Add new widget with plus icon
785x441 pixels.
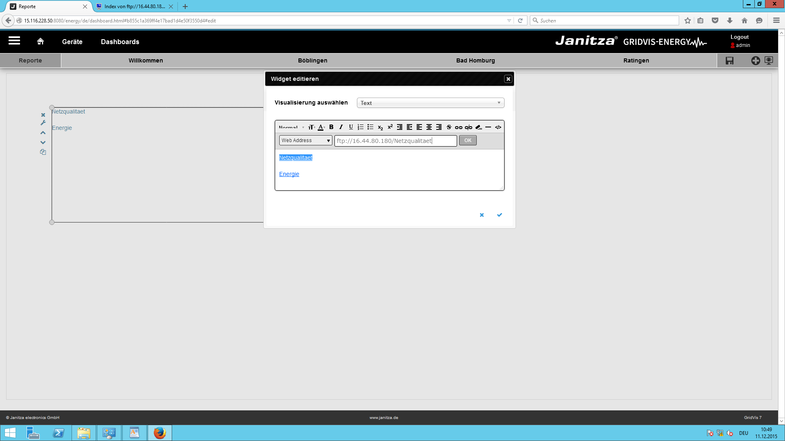coord(755,60)
